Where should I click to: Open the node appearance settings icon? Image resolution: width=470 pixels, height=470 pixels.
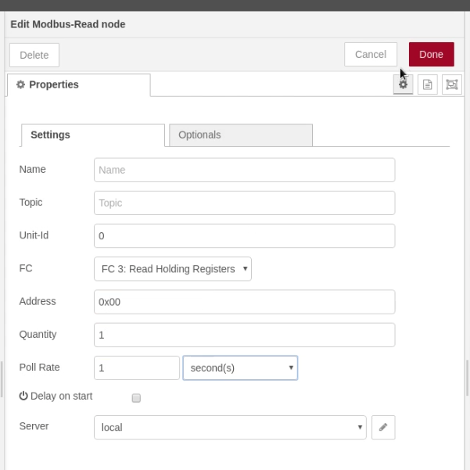pyautogui.click(x=451, y=84)
